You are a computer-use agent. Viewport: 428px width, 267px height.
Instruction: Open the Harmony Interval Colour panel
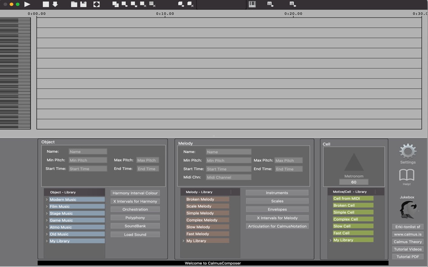(x=135, y=192)
